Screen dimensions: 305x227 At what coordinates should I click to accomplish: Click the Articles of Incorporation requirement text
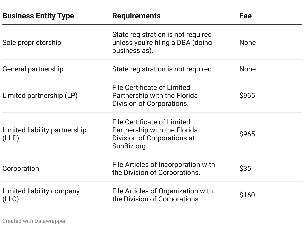point(163,169)
